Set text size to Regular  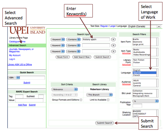[x=104, y=26]
